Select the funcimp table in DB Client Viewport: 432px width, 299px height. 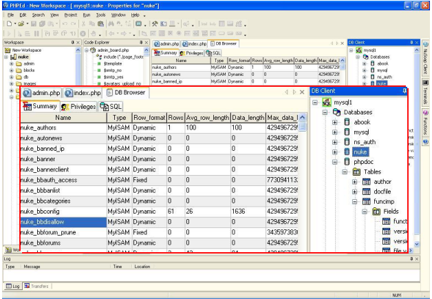coord(384,202)
